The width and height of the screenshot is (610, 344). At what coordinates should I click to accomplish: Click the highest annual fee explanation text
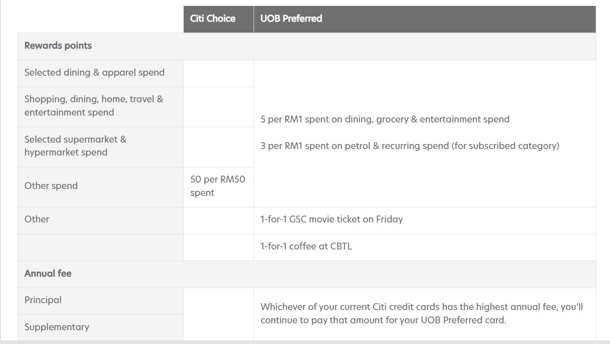pos(422,313)
